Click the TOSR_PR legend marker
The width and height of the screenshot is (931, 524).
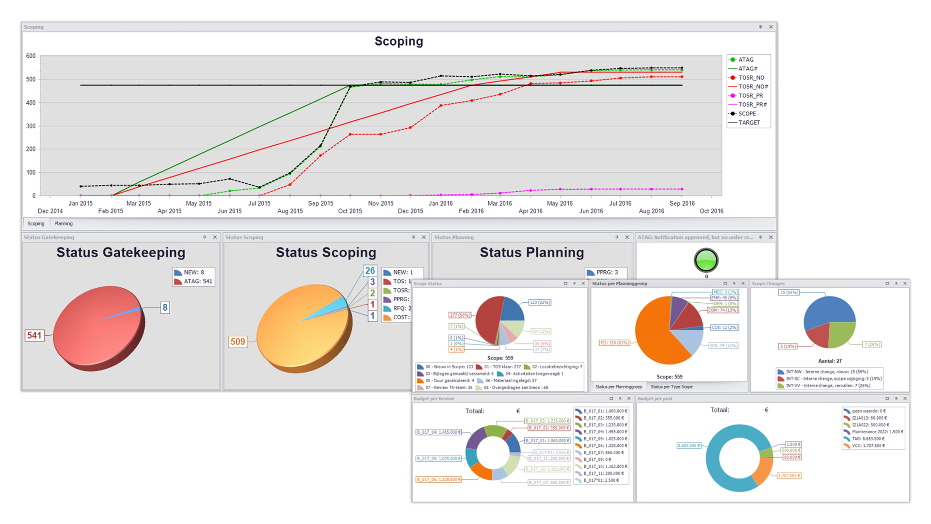tap(733, 96)
